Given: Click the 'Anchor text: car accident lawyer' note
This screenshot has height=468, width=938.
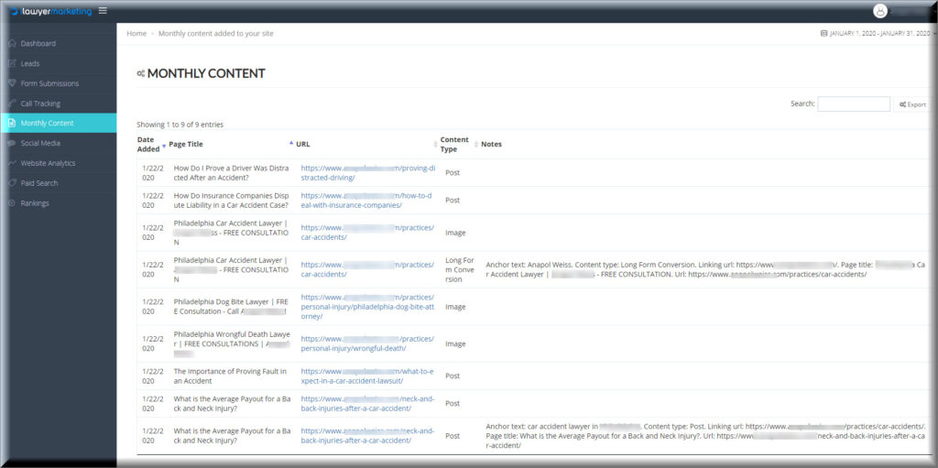Looking at the screenshot, I should 706,436.
